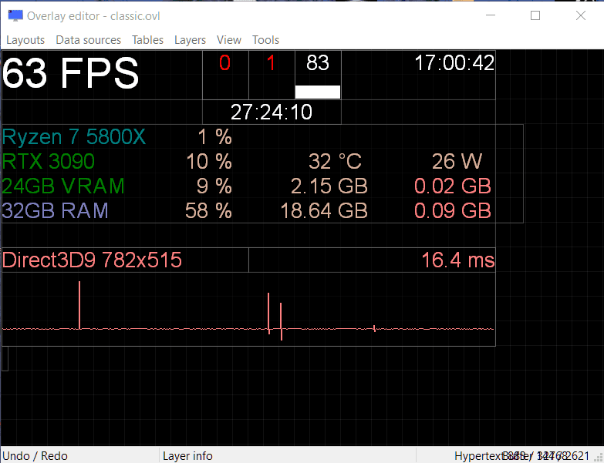604x463 pixels.
Task: Select the red 0.02 GB value
Action: (453, 186)
